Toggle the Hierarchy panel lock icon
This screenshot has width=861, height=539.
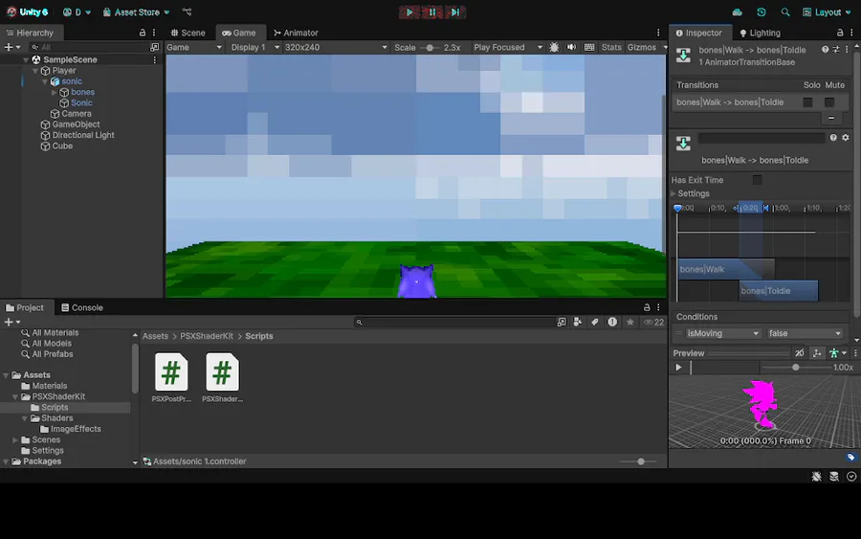[x=143, y=33]
